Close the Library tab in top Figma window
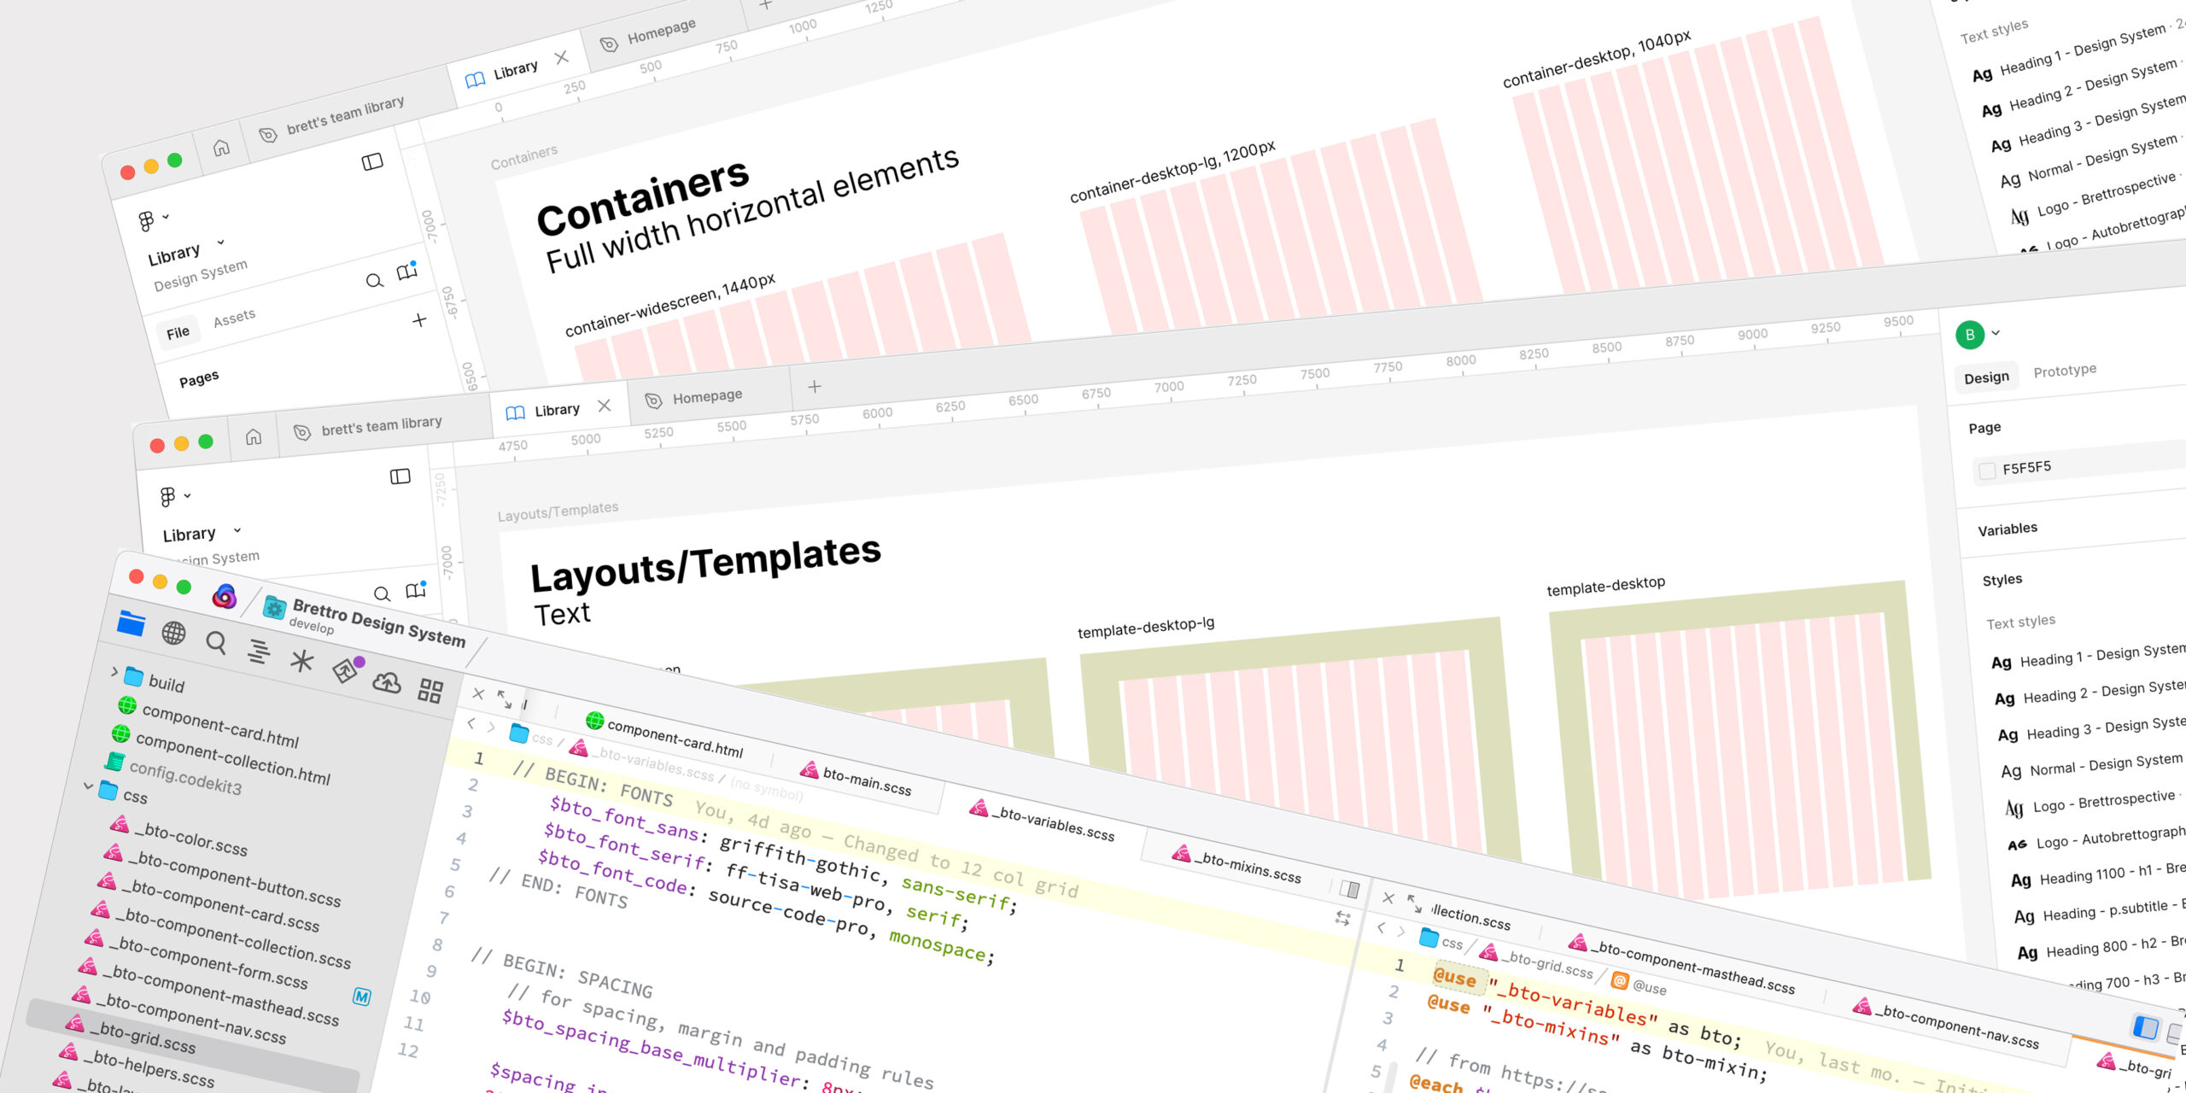 tap(561, 57)
